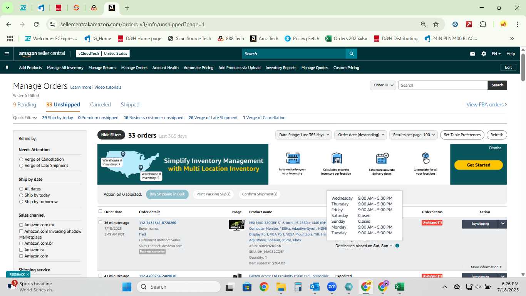Click the browser back arrow
Image resolution: width=526 pixels, height=296 pixels.
(x=8, y=24)
